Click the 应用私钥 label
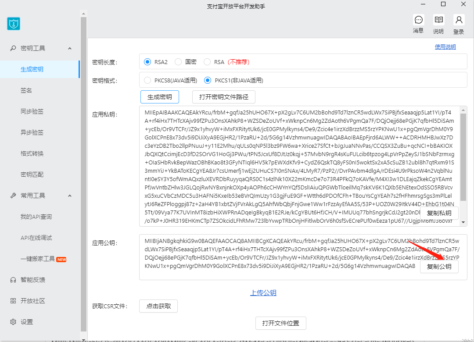The height and width of the screenshot is (342, 474). (104, 114)
